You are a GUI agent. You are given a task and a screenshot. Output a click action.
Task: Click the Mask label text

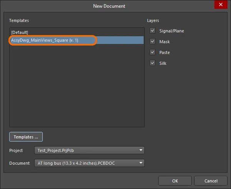[x=164, y=42]
